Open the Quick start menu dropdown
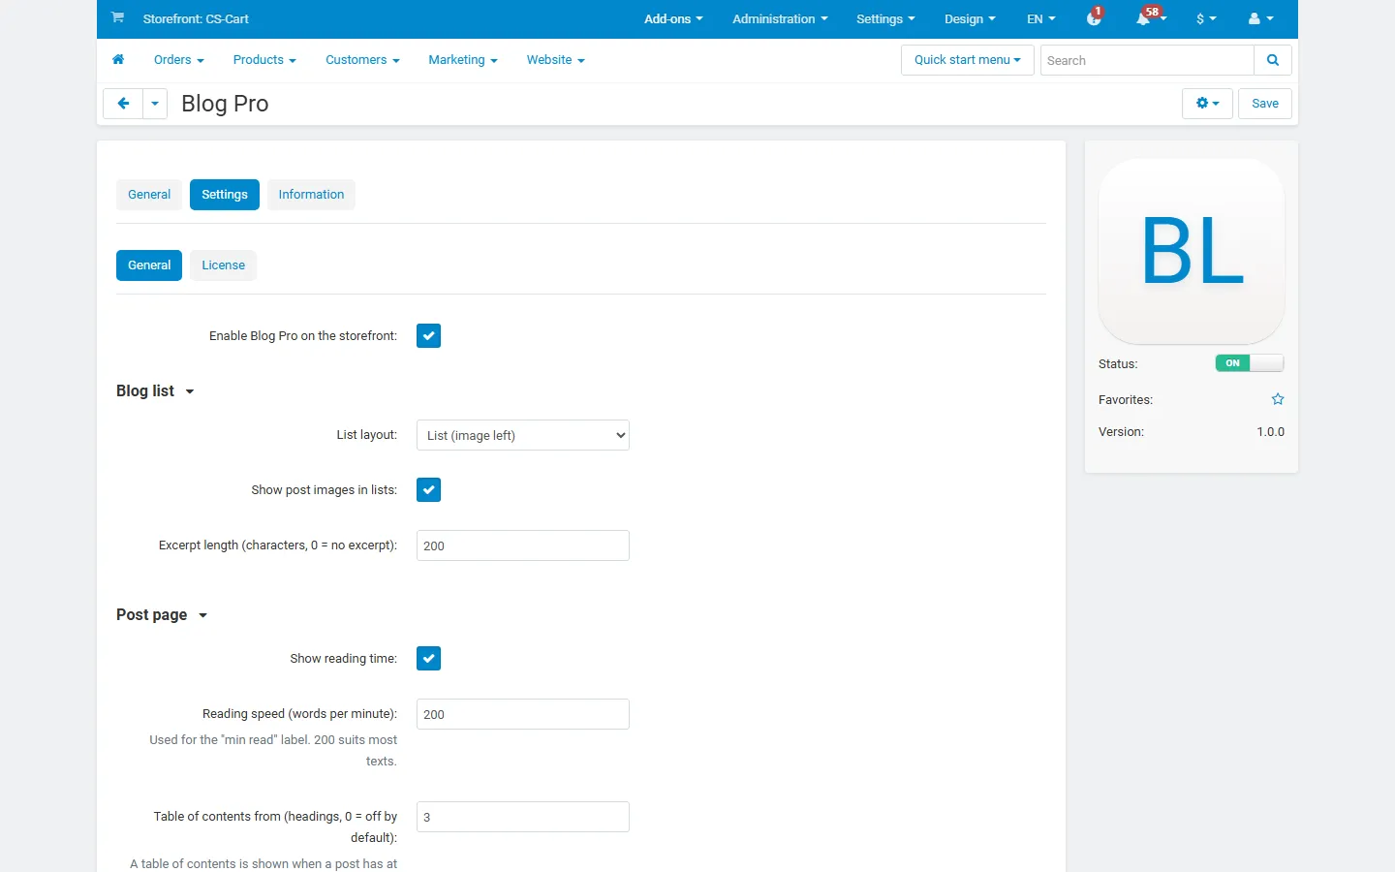 [967, 60]
